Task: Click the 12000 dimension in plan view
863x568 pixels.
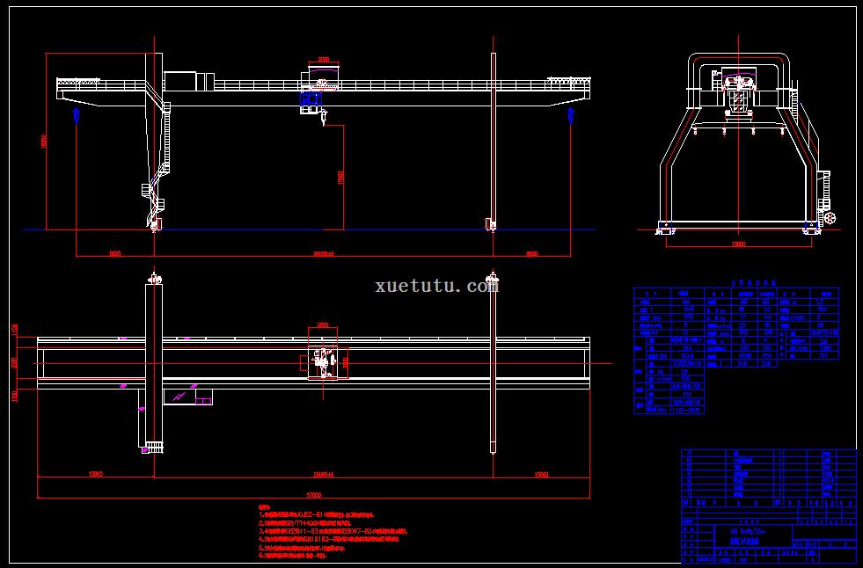Action: point(95,474)
